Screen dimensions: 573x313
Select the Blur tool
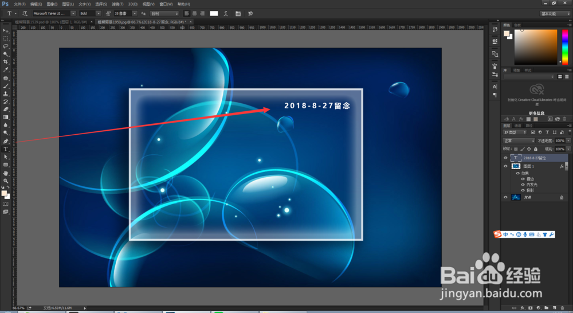click(6, 125)
